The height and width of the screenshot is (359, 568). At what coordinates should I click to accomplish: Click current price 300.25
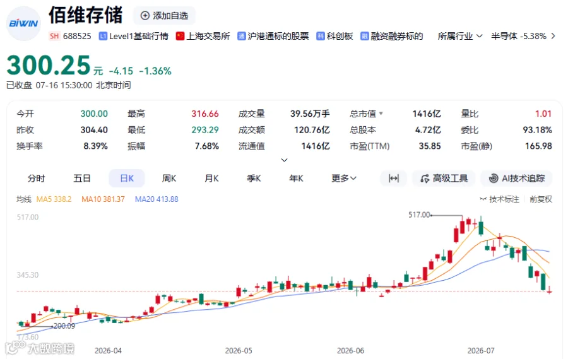tap(49, 65)
